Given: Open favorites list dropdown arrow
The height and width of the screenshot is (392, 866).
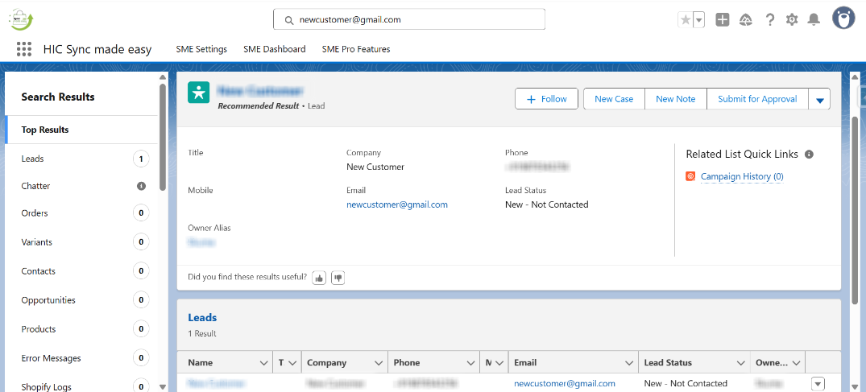Looking at the screenshot, I should 698,20.
